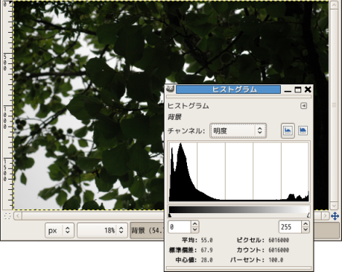Open the チャンネル dropdown showing 明度
Image resolution: width=342 pixels, height=272 pixels.
pyautogui.click(x=238, y=131)
